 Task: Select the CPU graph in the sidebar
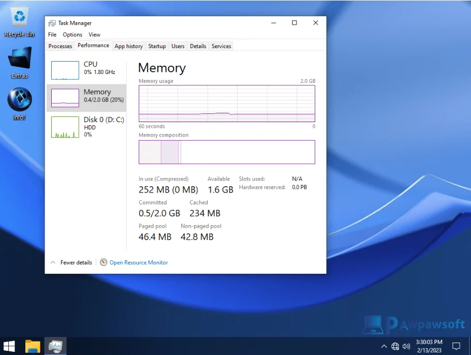86,67
